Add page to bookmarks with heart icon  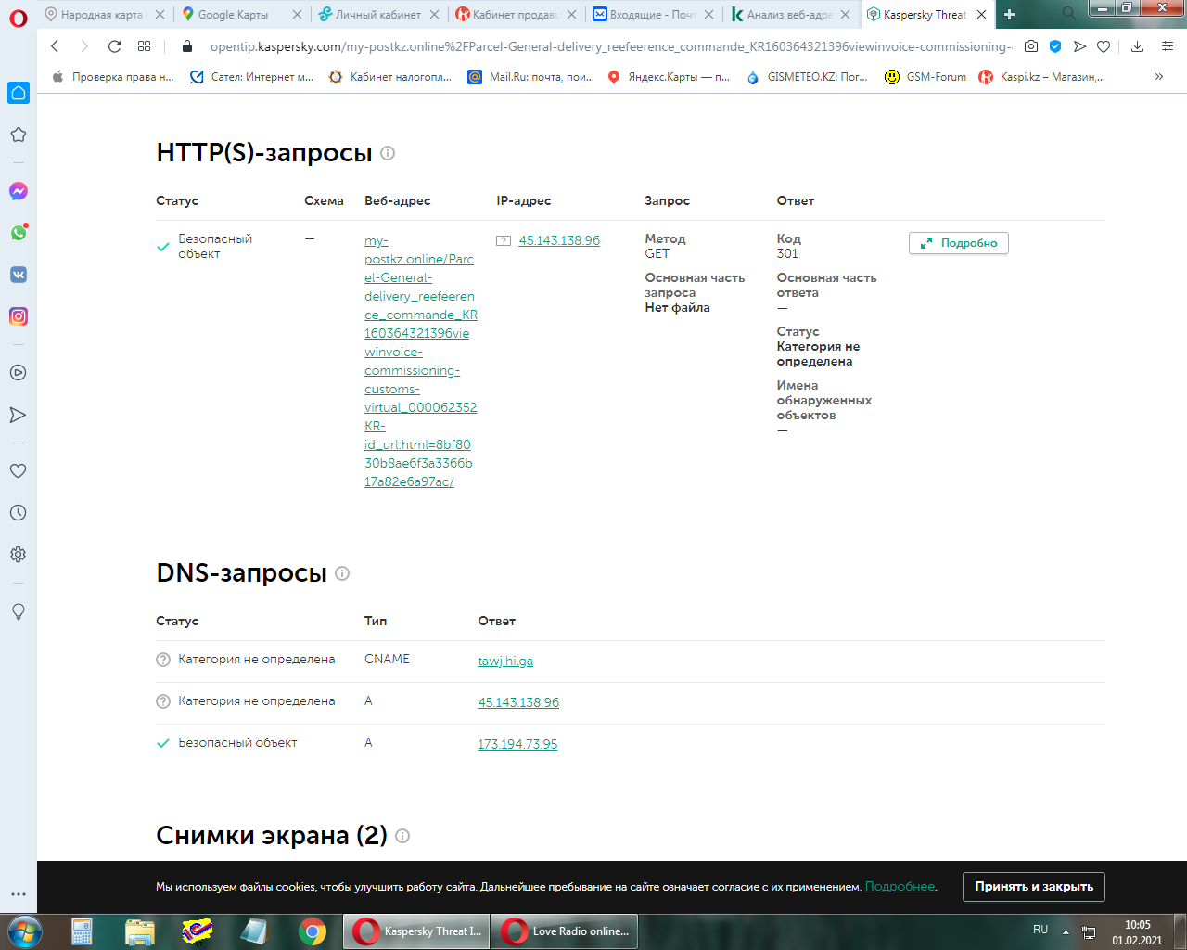pyautogui.click(x=1104, y=46)
